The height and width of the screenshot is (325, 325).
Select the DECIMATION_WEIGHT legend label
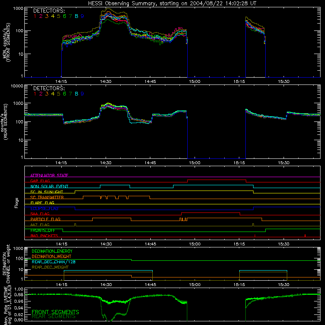[52, 256]
